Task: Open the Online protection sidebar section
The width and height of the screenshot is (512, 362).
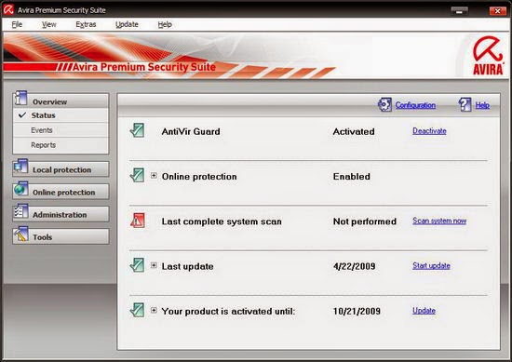Action: point(61,192)
